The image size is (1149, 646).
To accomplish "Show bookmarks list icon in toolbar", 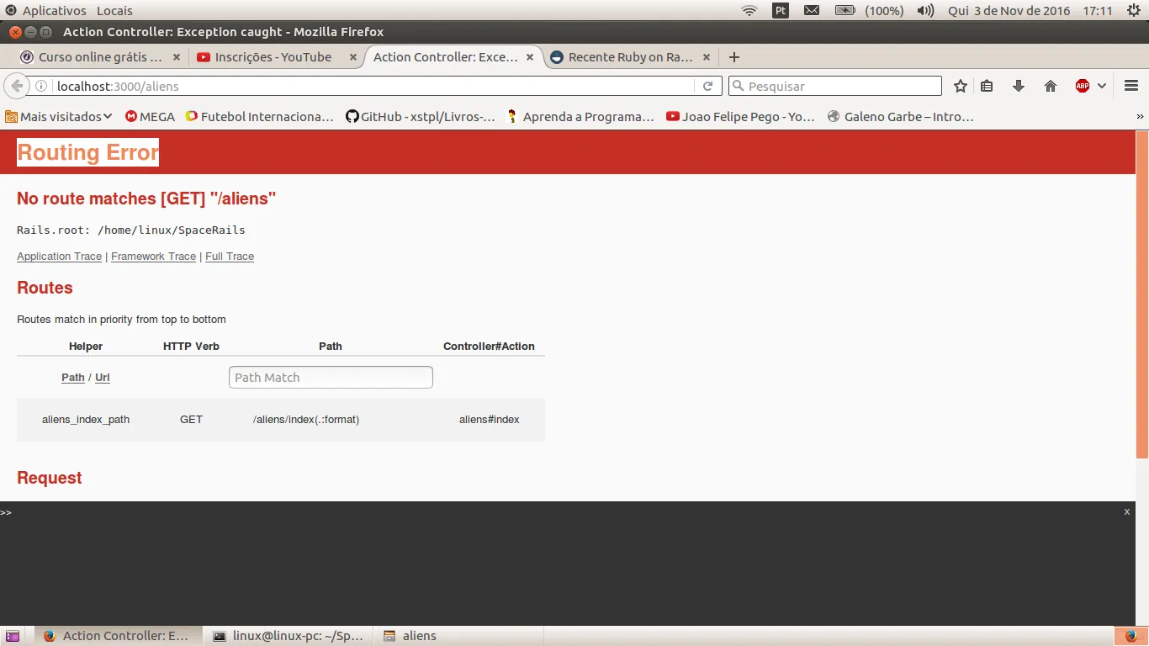I will [x=988, y=86].
